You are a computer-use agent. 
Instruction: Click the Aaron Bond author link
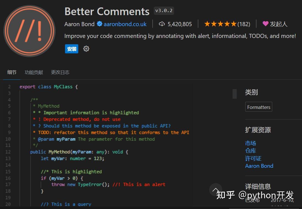[259, 166]
